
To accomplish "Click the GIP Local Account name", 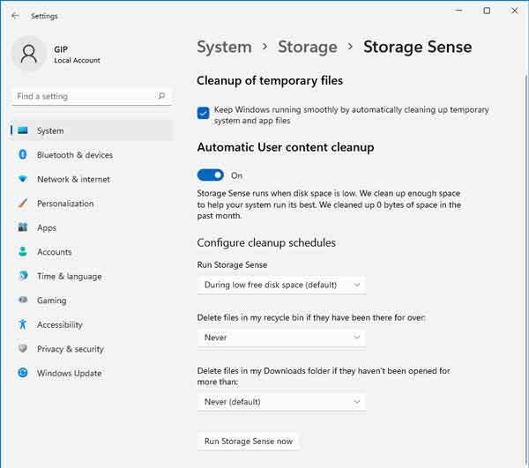I will [77, 55].
